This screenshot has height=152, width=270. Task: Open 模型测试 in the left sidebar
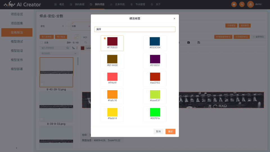coord(17,42)
